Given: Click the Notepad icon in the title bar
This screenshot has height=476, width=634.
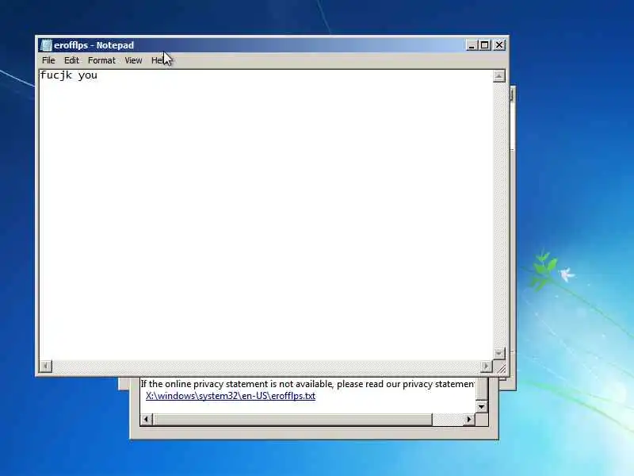Looking at the screenshot, I should [x=46, y=45].
